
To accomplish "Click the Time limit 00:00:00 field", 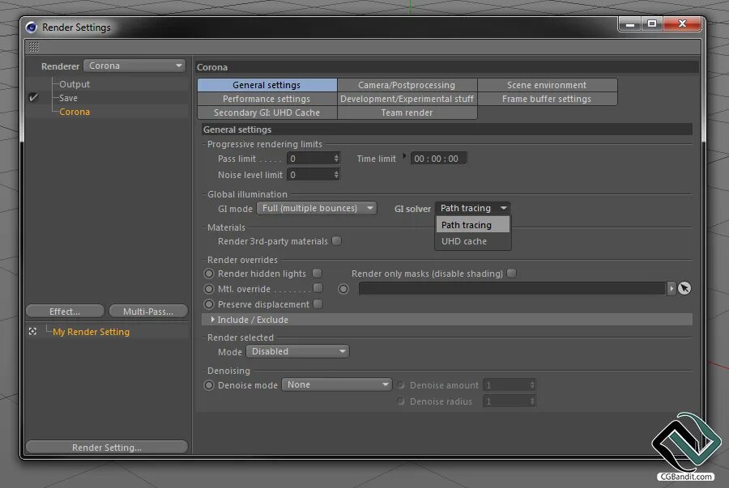I will coord(438,159).
